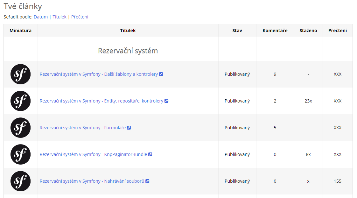Sort articles by Titulek using sort link
This screenshot has height=198, width=357.
[59, 17]
